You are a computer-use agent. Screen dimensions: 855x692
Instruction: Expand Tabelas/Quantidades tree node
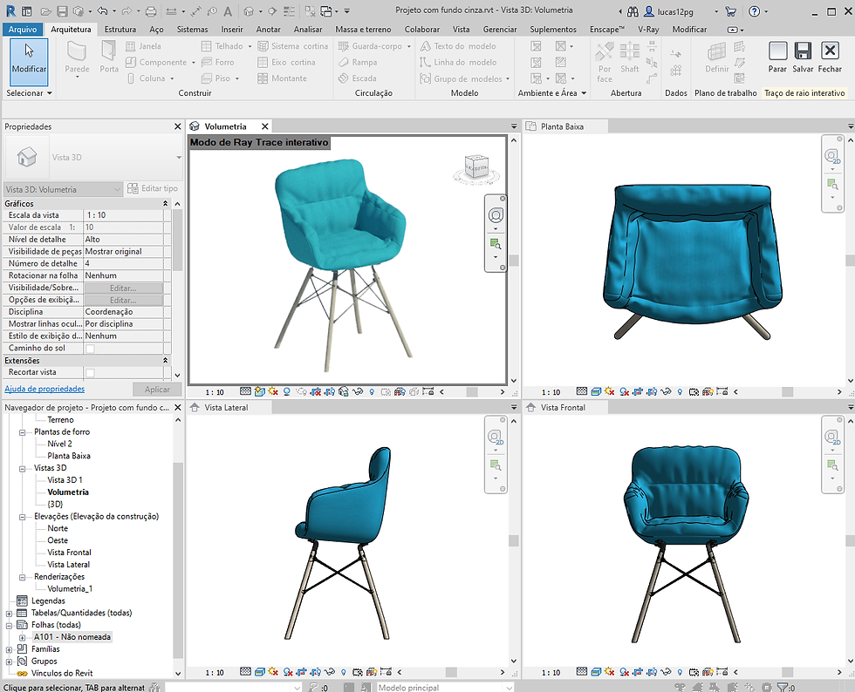tap(9, 613)
